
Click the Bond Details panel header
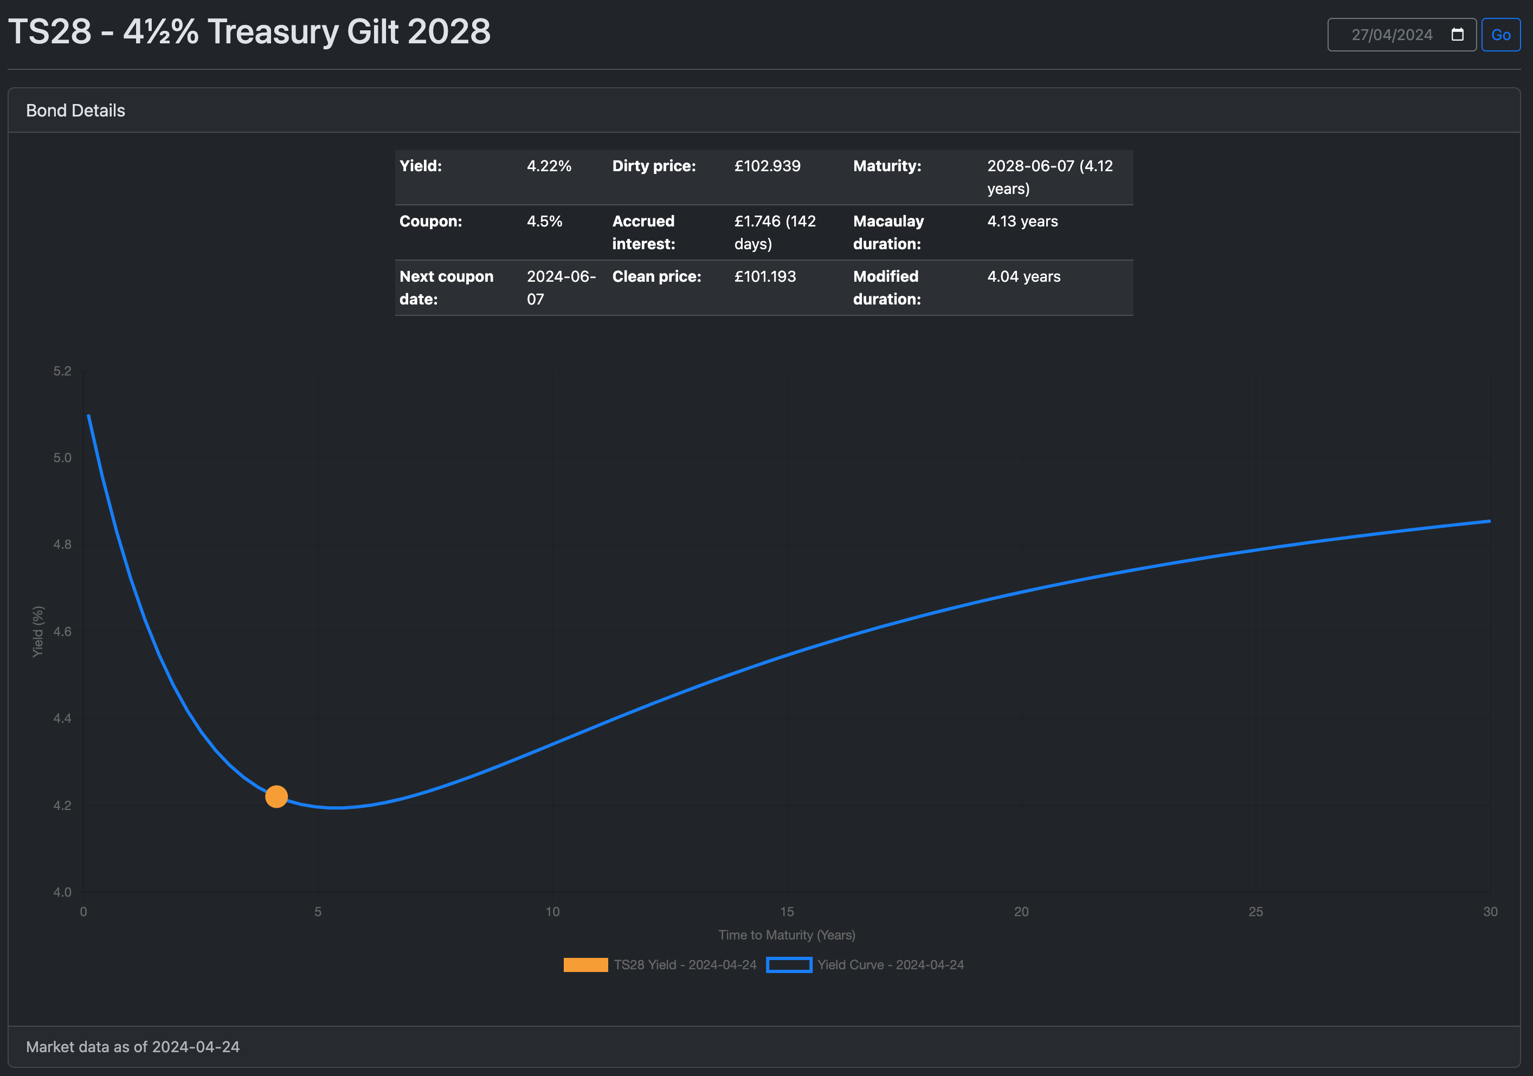click(x=75, y=110)
